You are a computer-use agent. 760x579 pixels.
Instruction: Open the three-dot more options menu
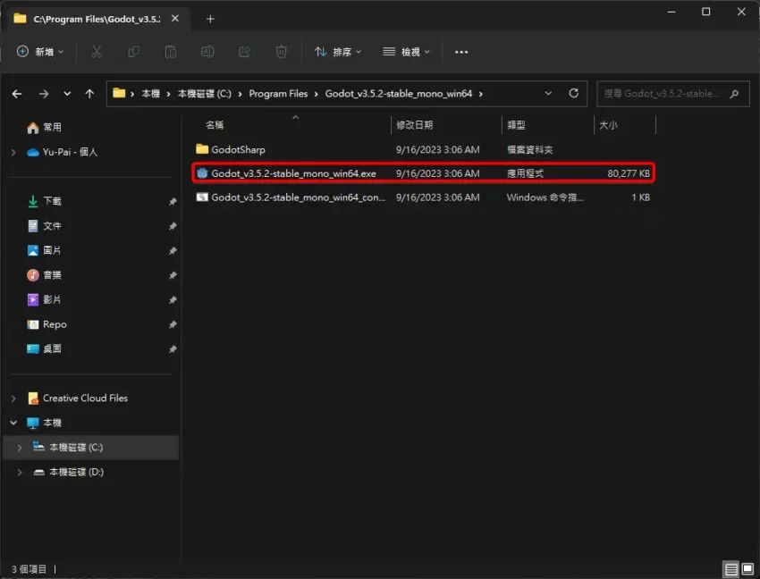click(x=461, y=52)
